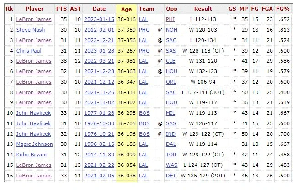Screen dimensions: 293x192
Task: Click the Date column header
Action: pyautogui.click(x=99, y=9)
